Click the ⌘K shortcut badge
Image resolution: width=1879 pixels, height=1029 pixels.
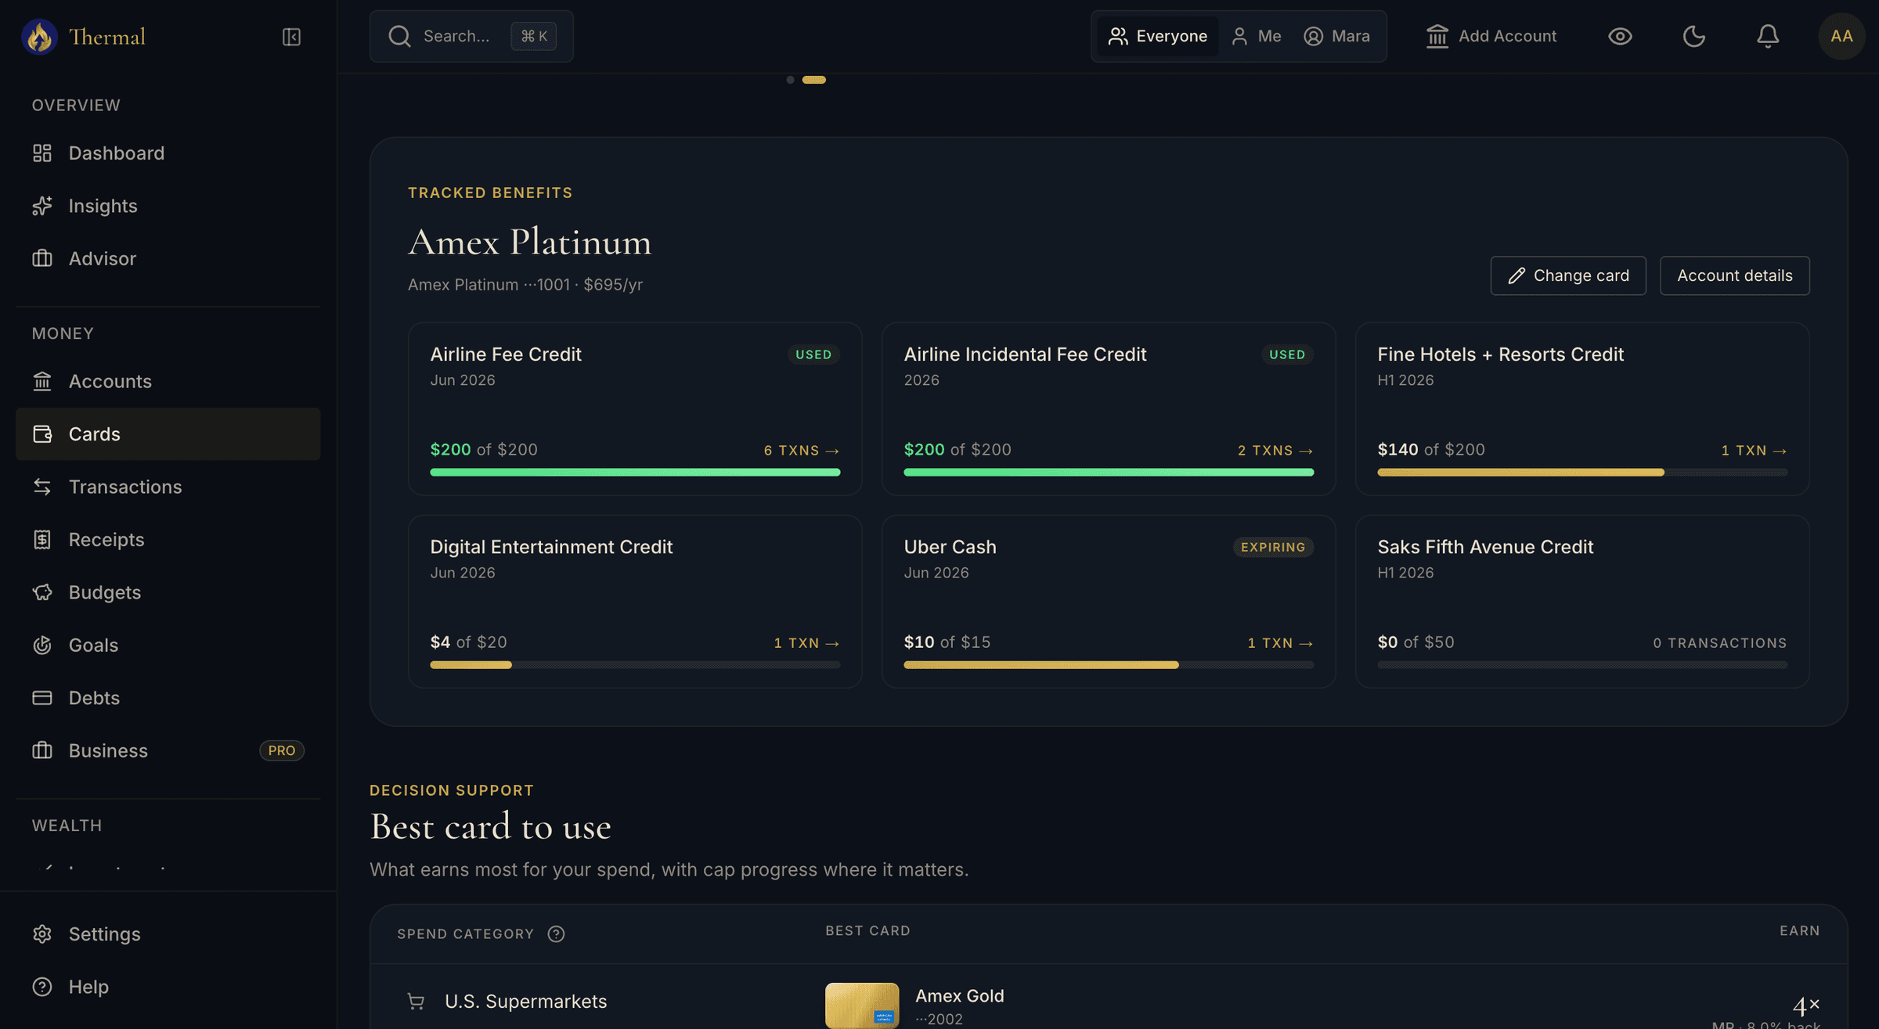534,36
